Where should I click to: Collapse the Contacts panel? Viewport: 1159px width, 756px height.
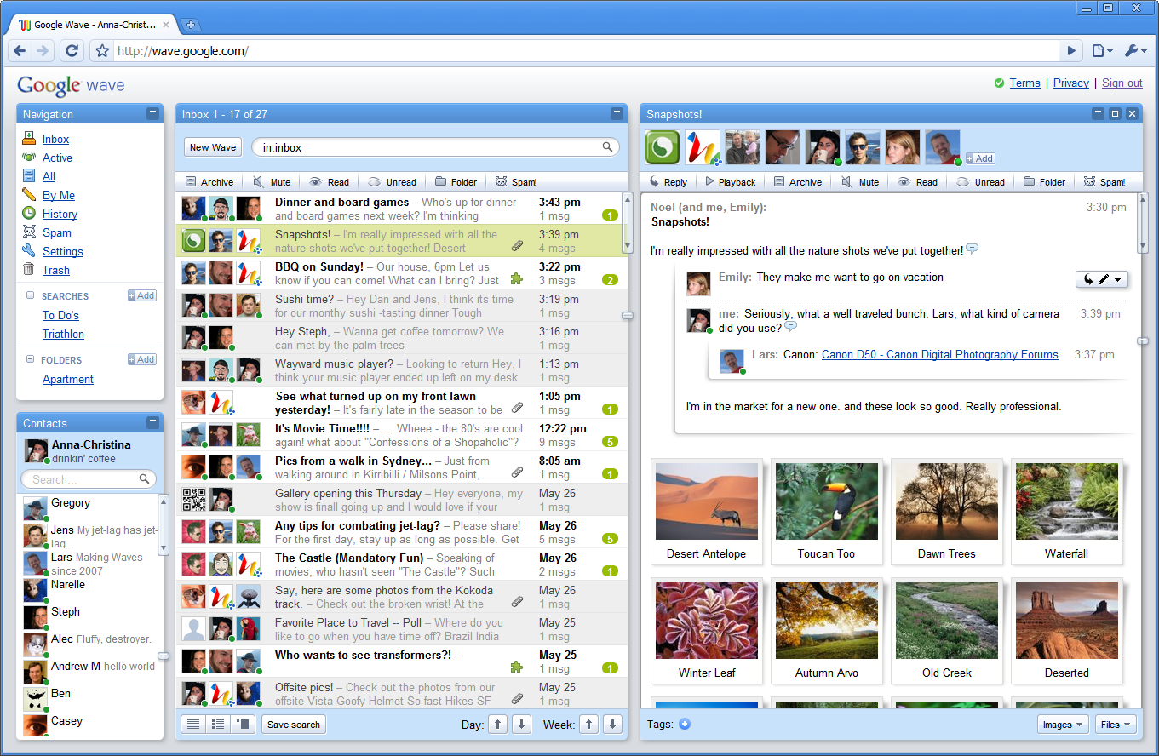[152, 422]
